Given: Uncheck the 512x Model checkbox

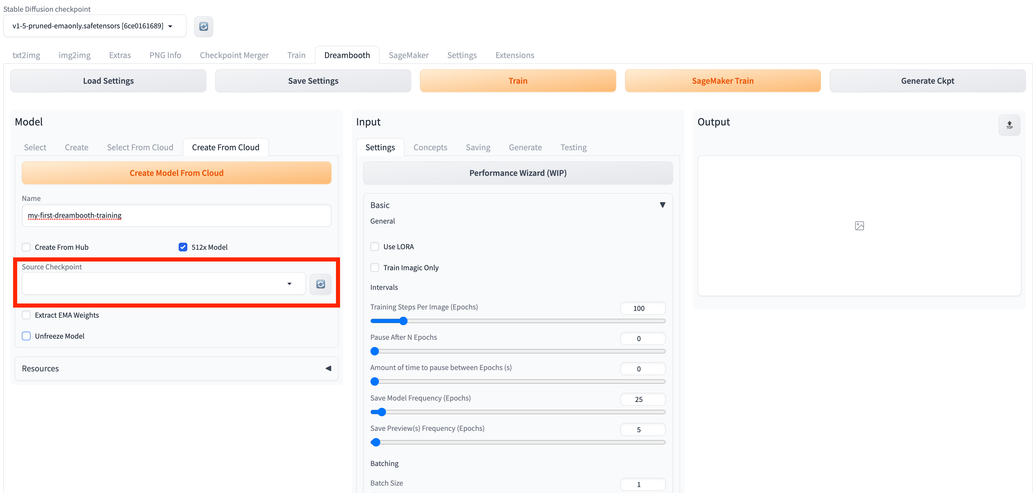Looking at the screenshot, I should (x=183, y=247).
